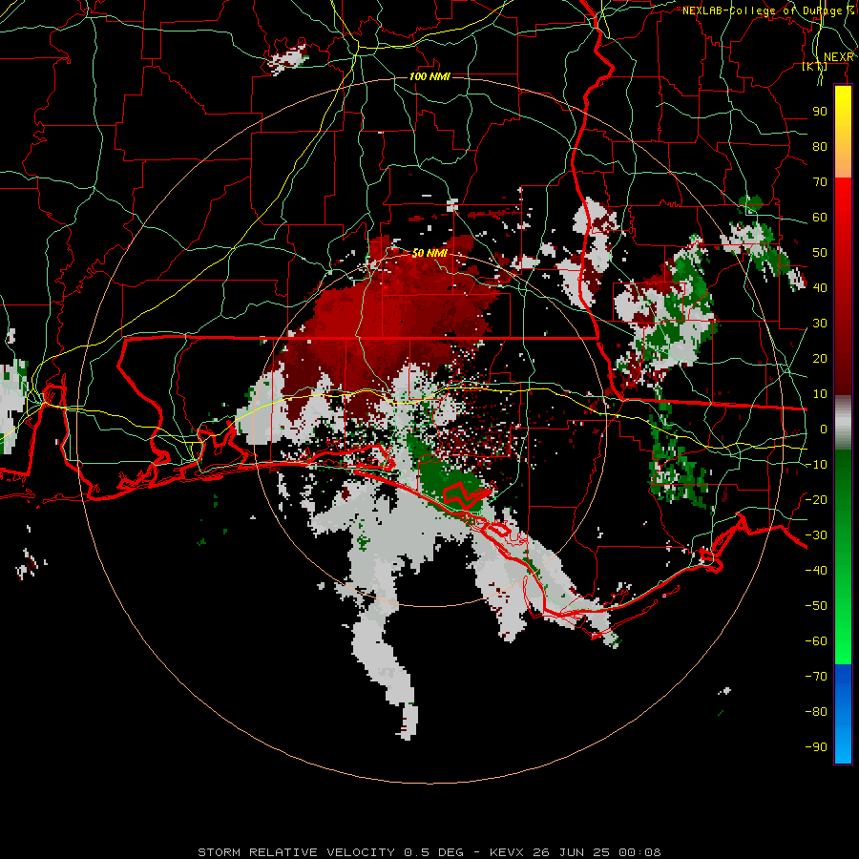
Task: Click the -70 value on the velocity scale
Action: (x=816, y=677)
